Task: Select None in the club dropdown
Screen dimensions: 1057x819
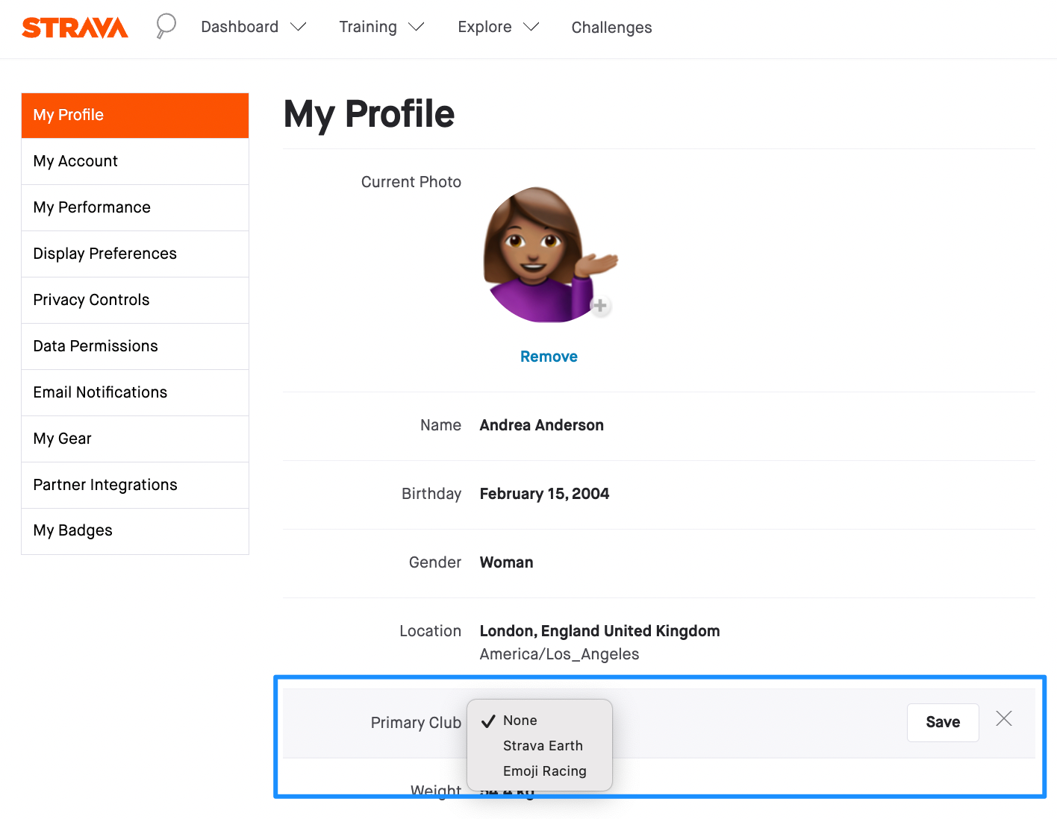Action: 521,720
